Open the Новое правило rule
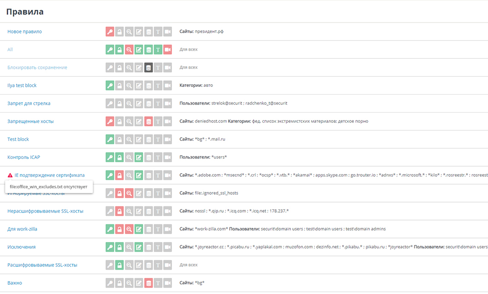The height and width of the screenshot is (294, 488). pos(24,32)
